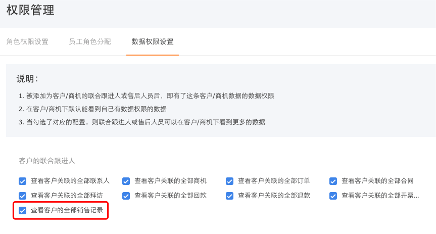Toggle 查看客户关联的全部退款 checkbox
This screenshot has height=234, width=436.
click(x=229, y=196)
